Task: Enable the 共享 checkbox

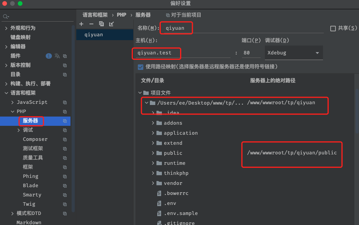Action: point(333,28)
